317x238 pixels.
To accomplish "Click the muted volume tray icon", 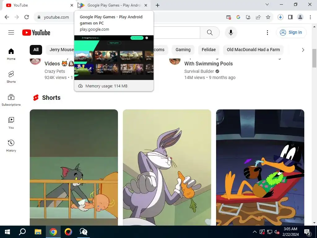I will [x=277, y=232].
